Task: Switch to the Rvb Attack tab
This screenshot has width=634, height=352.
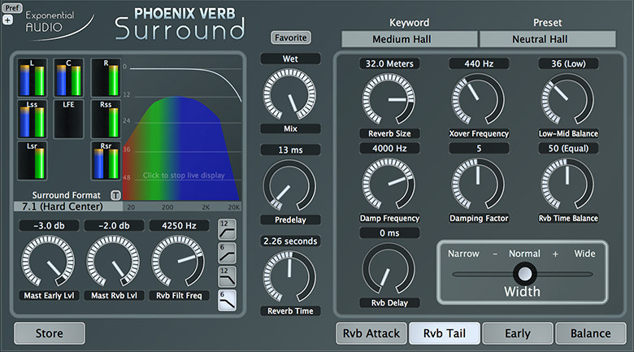Action: point(371,333)
